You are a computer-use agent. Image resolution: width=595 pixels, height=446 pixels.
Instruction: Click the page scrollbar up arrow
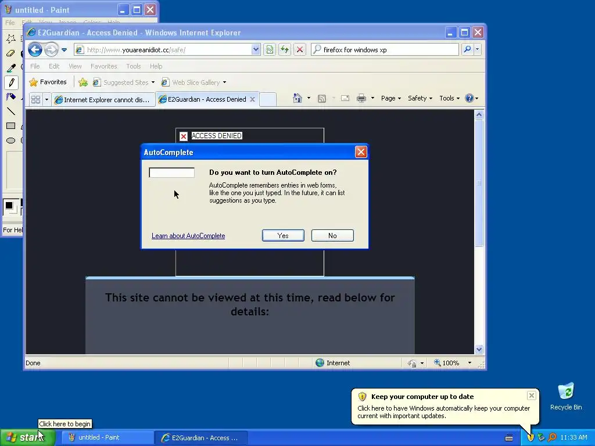[479, 114]
